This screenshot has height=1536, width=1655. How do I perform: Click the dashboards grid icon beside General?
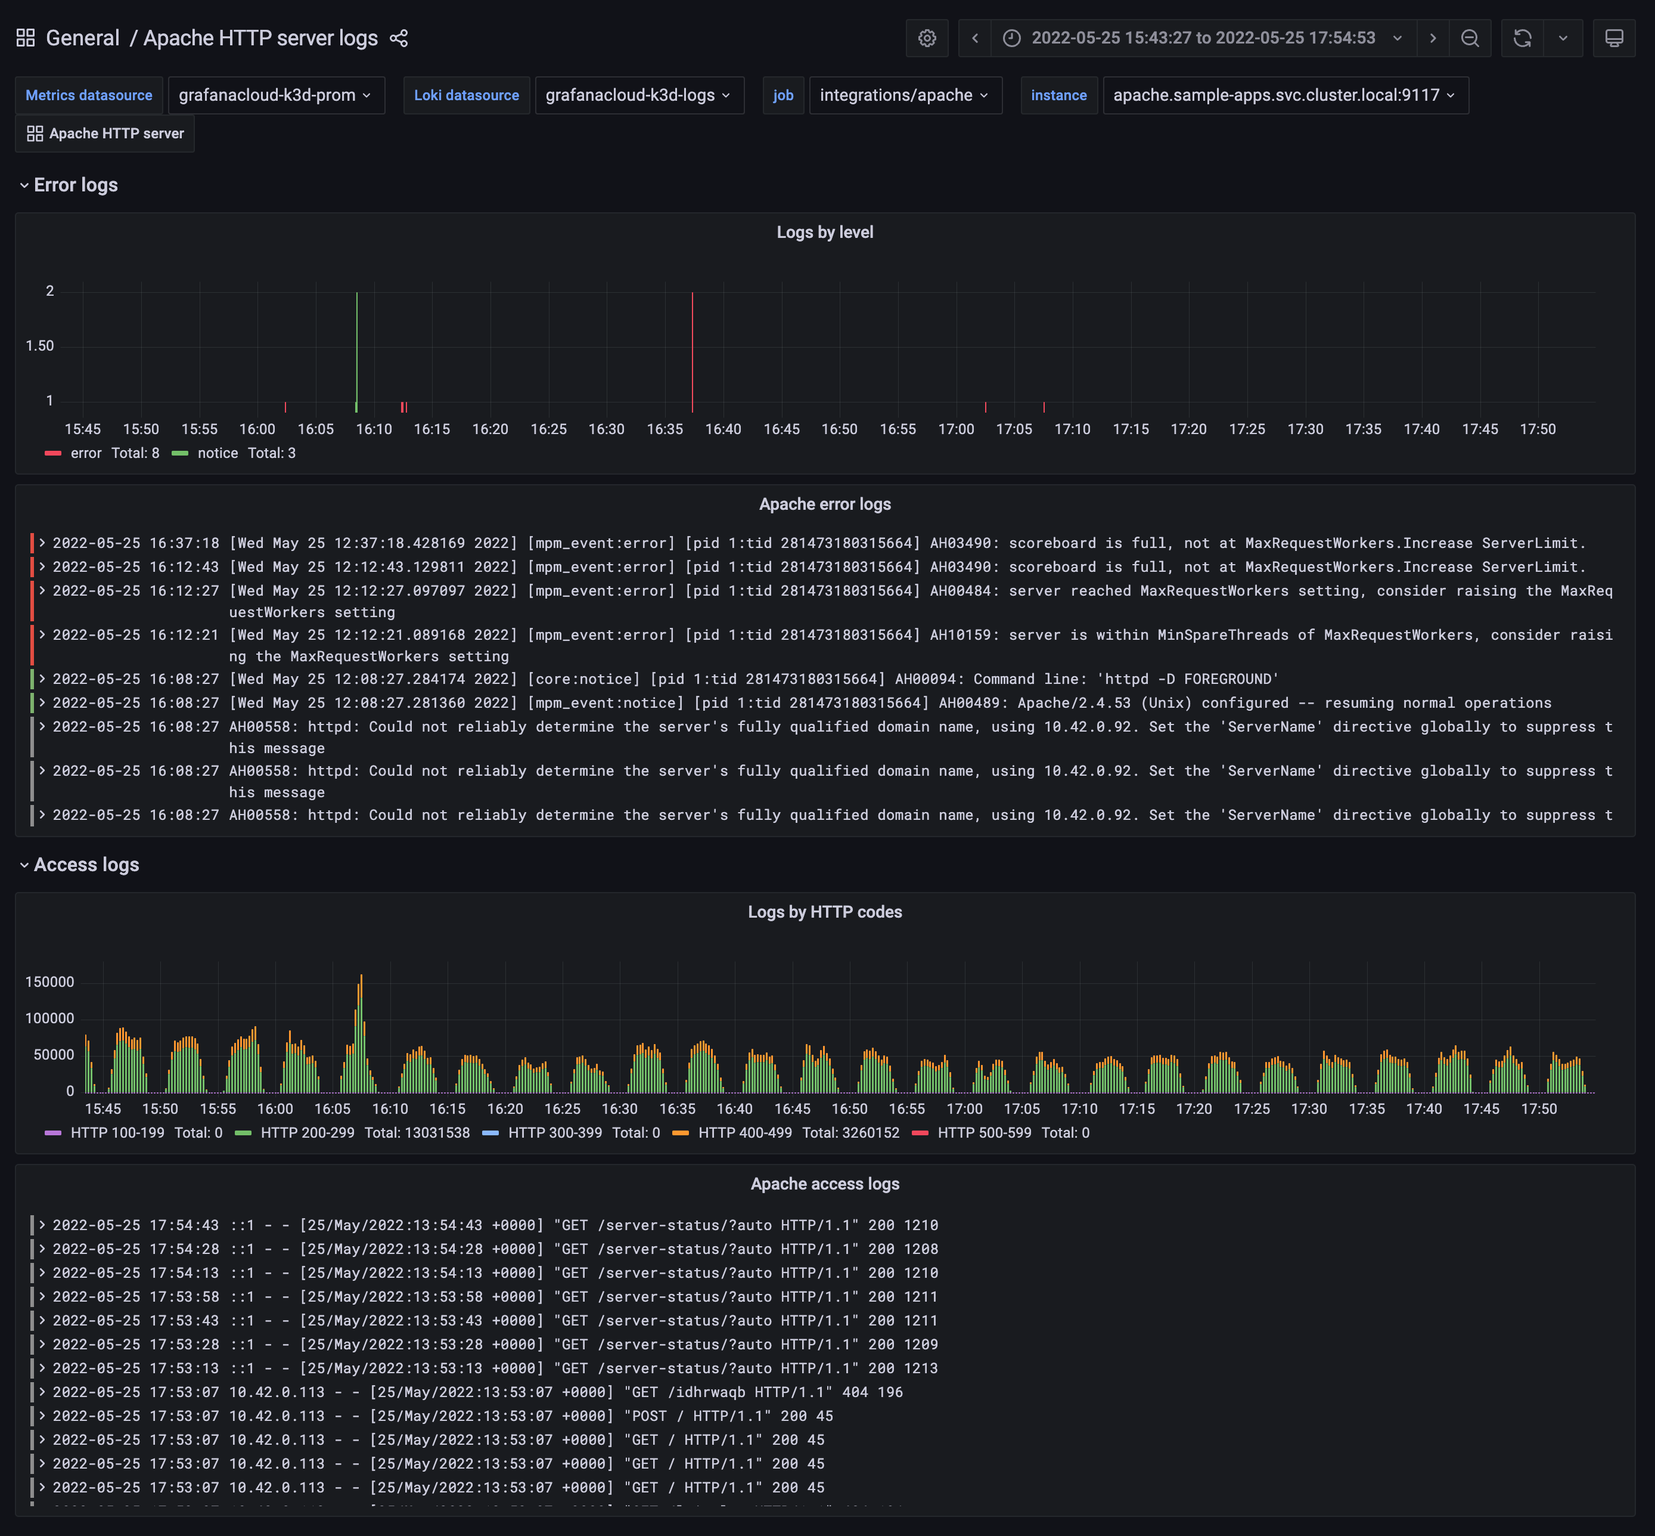click(x=25, y=38)
